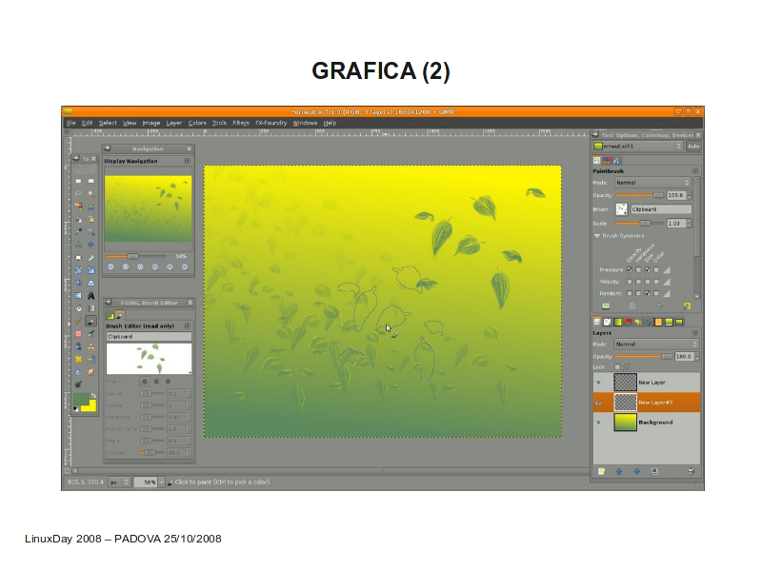Viewport: 762px width, 571px height.
Task: Select the New Layer#3 layer thumbnail
Action: [625, 402]
